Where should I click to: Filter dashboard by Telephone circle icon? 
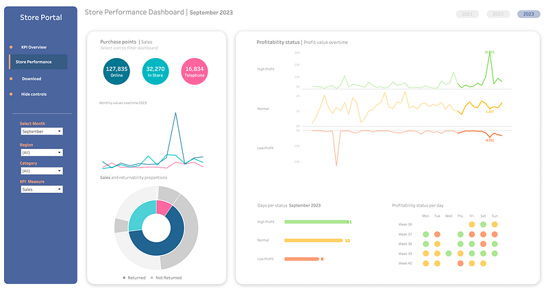pyautogui.click(x=195, y=71)
